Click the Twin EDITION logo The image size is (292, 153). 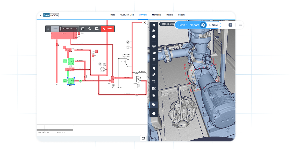click(51, 15)
